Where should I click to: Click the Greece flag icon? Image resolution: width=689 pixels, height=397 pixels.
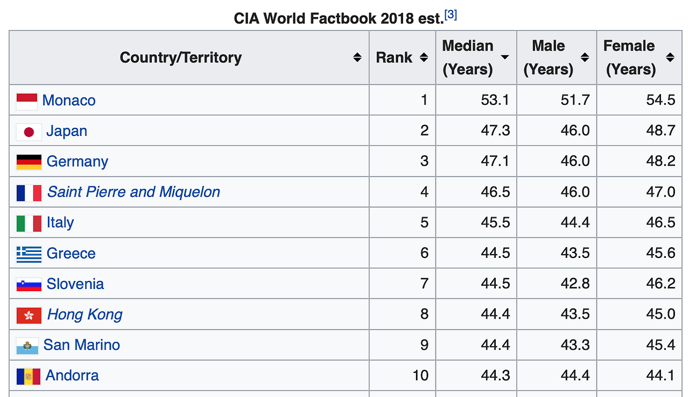pyautogui.click(x=29, y=254)
